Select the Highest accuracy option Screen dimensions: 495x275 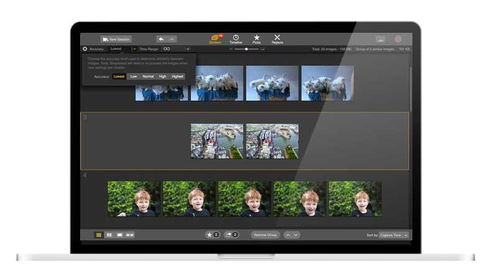click(x=178, y=76)
